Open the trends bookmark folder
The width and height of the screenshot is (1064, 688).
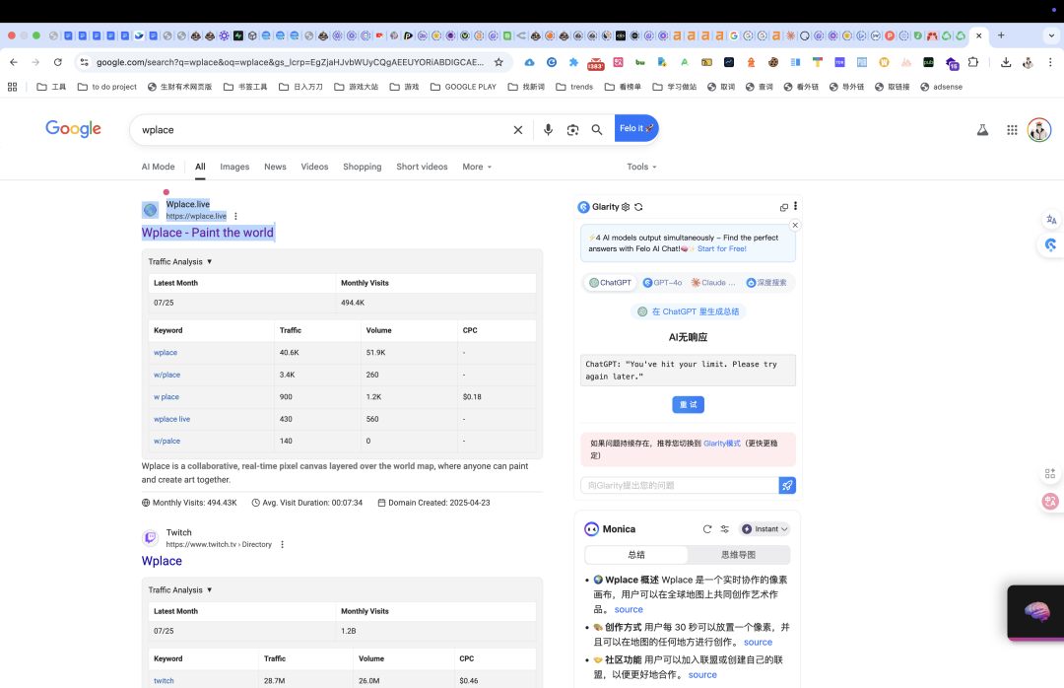pos(574,87)
